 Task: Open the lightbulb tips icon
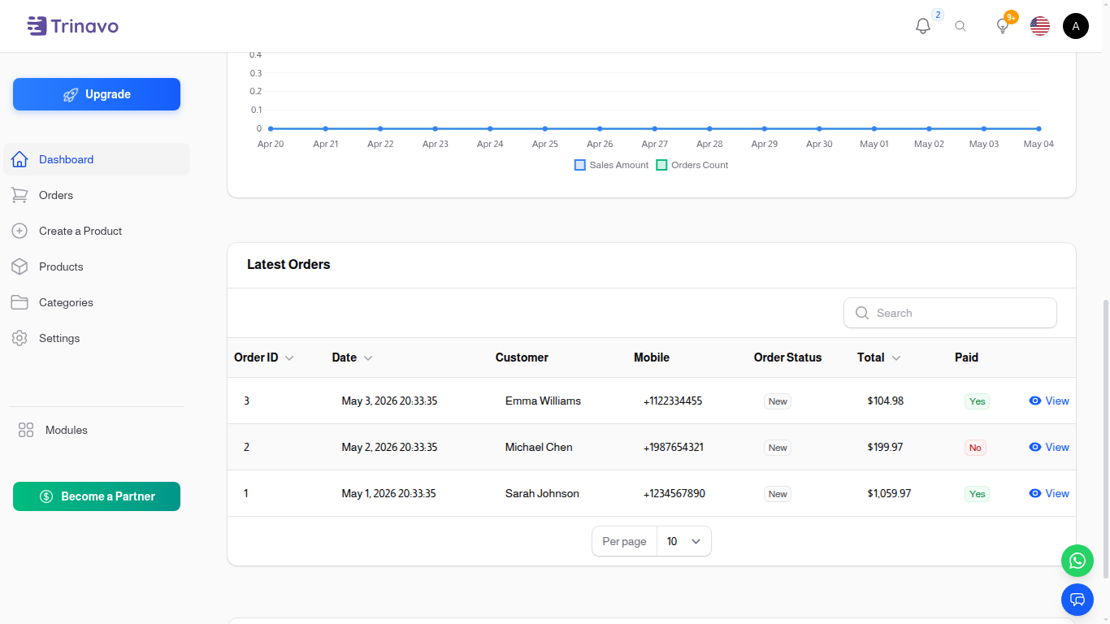pyautogui.click(x=1003, y=26)
